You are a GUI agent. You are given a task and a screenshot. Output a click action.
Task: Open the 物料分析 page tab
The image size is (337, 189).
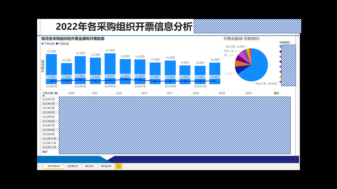tap(89, 166)
